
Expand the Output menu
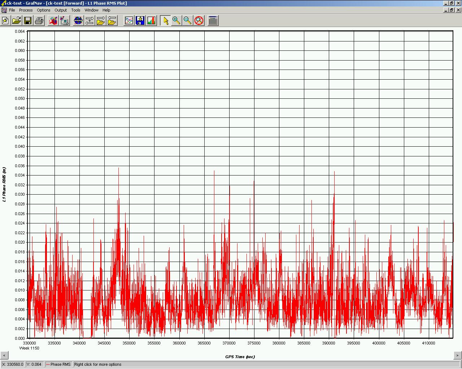pos(61,10)
